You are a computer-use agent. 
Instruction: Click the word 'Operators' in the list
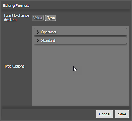pyautogui.click(x=49, y=32)
